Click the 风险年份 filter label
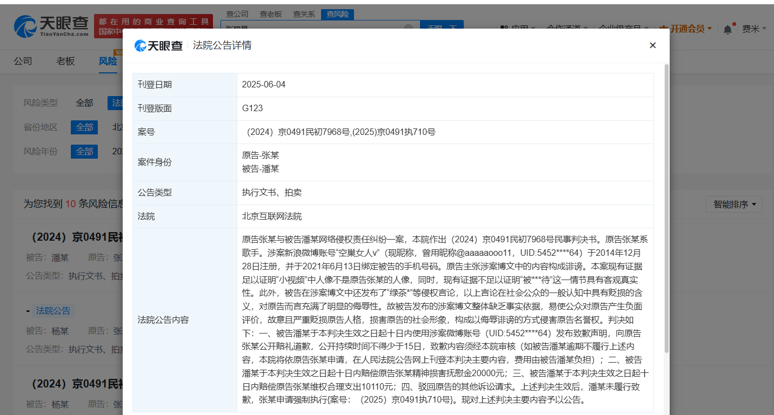 tap(41, 152)
